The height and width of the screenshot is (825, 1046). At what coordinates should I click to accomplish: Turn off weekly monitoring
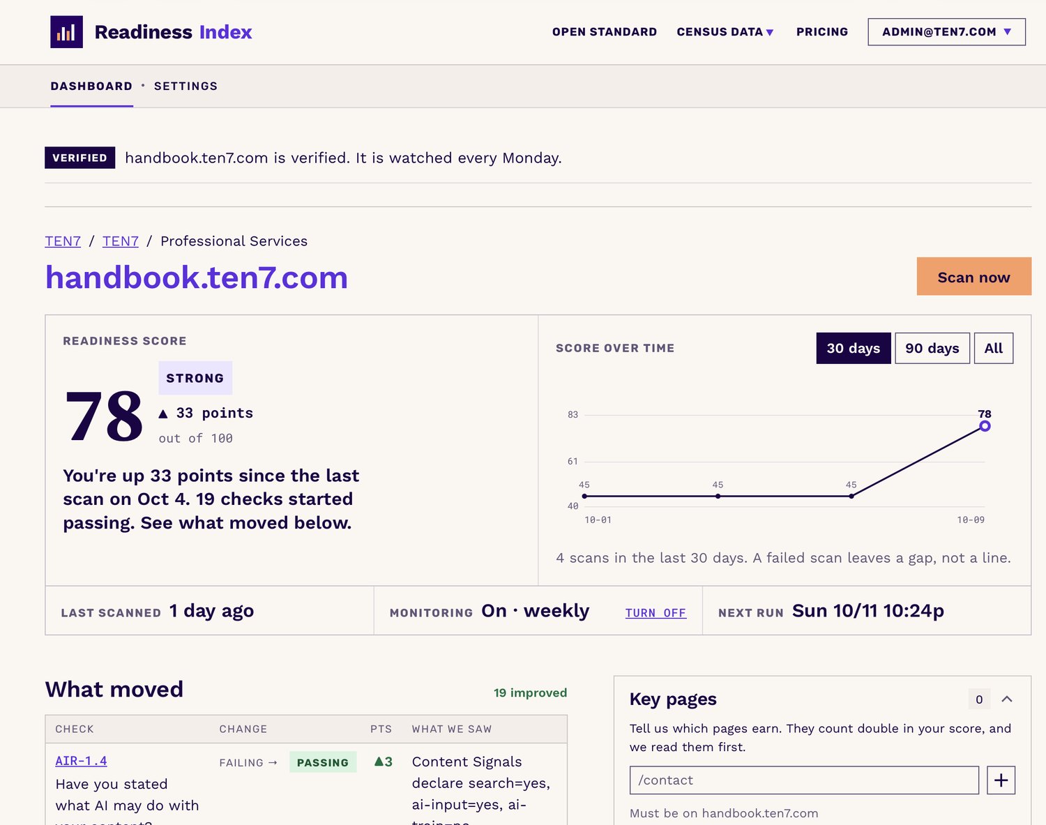(x=655, y=613)
